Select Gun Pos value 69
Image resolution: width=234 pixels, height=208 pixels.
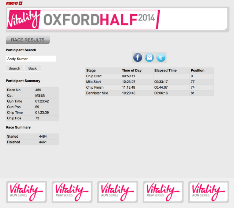click(37, 107)
